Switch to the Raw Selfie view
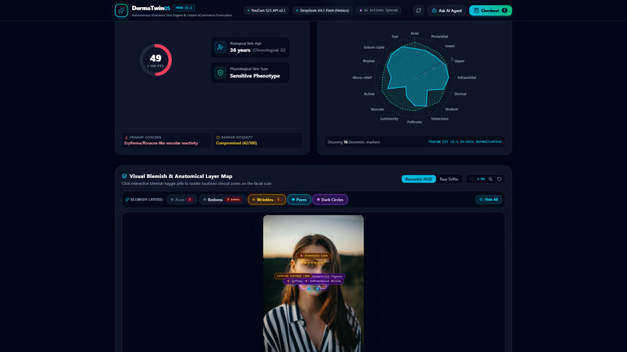Viewport: 627px width, 352px height. pyautogui.click(x=449, y=179)
